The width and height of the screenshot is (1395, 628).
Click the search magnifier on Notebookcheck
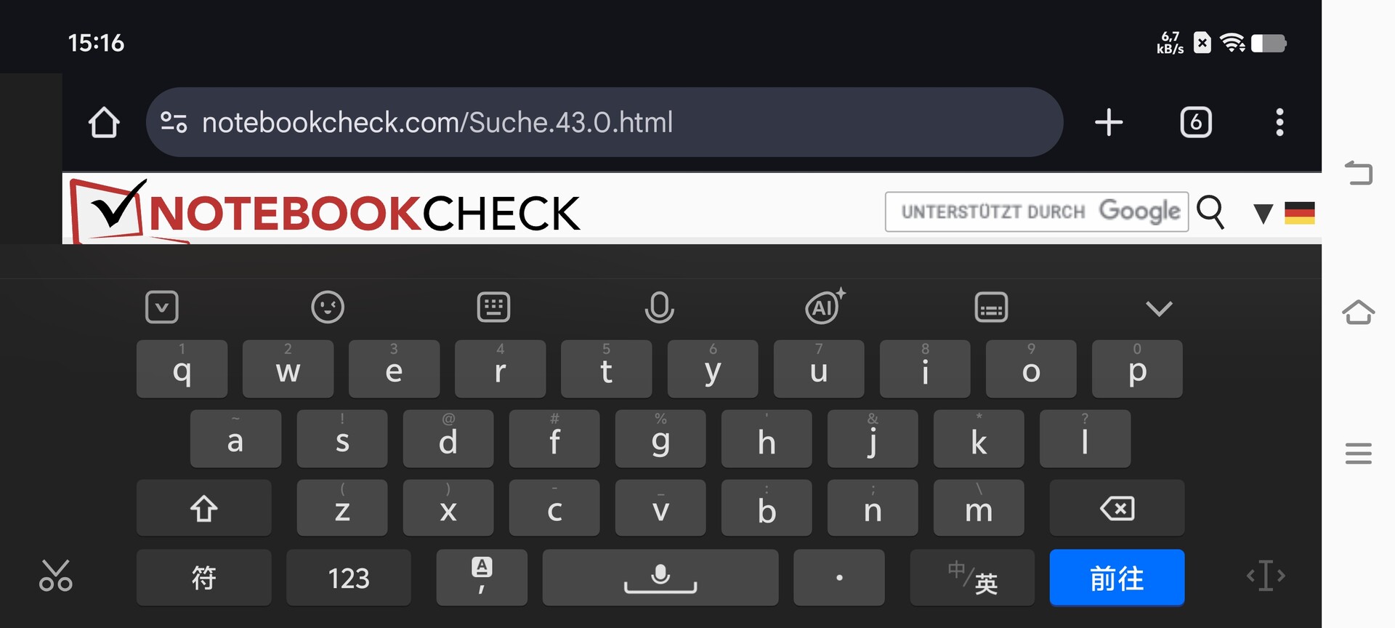click(x=1210, y=212)
